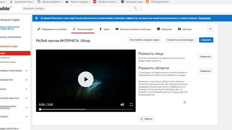Open Доска объявлений bookmark
The width and height of the screenshot is (232, 130).
[x=50, y=2]
